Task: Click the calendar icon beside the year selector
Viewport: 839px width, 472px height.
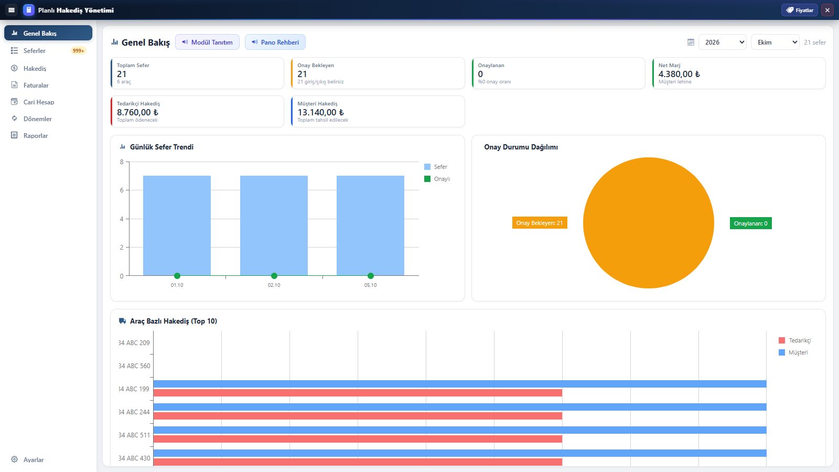Action: click(691, 42)
